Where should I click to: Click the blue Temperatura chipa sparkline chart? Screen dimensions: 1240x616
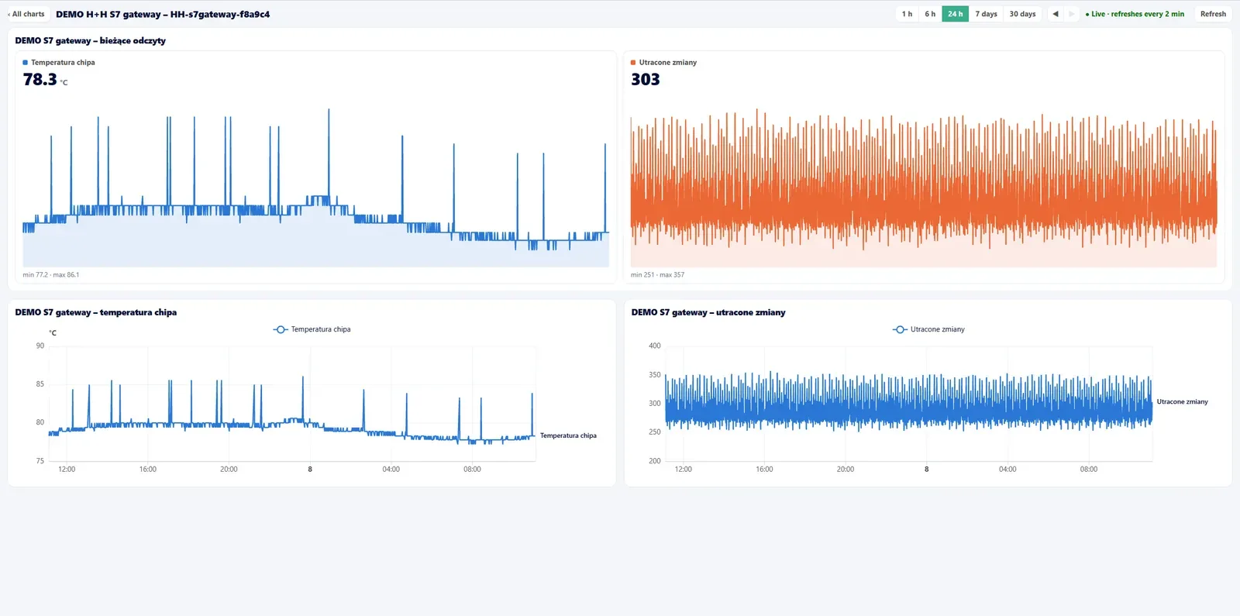[x=315, y=188]
